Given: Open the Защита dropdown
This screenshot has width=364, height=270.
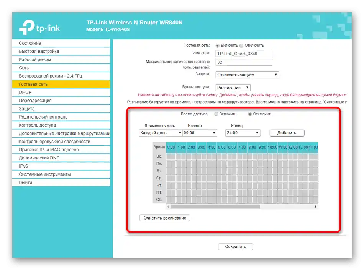Looking at the screenshot, I should (247, 75).
